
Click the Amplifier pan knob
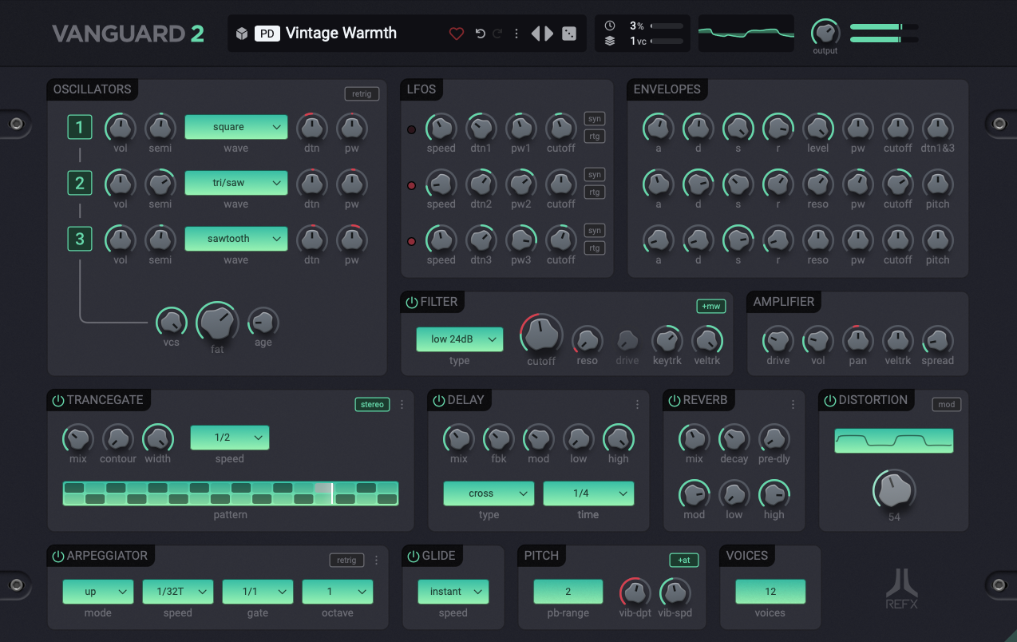pos(858,340)
